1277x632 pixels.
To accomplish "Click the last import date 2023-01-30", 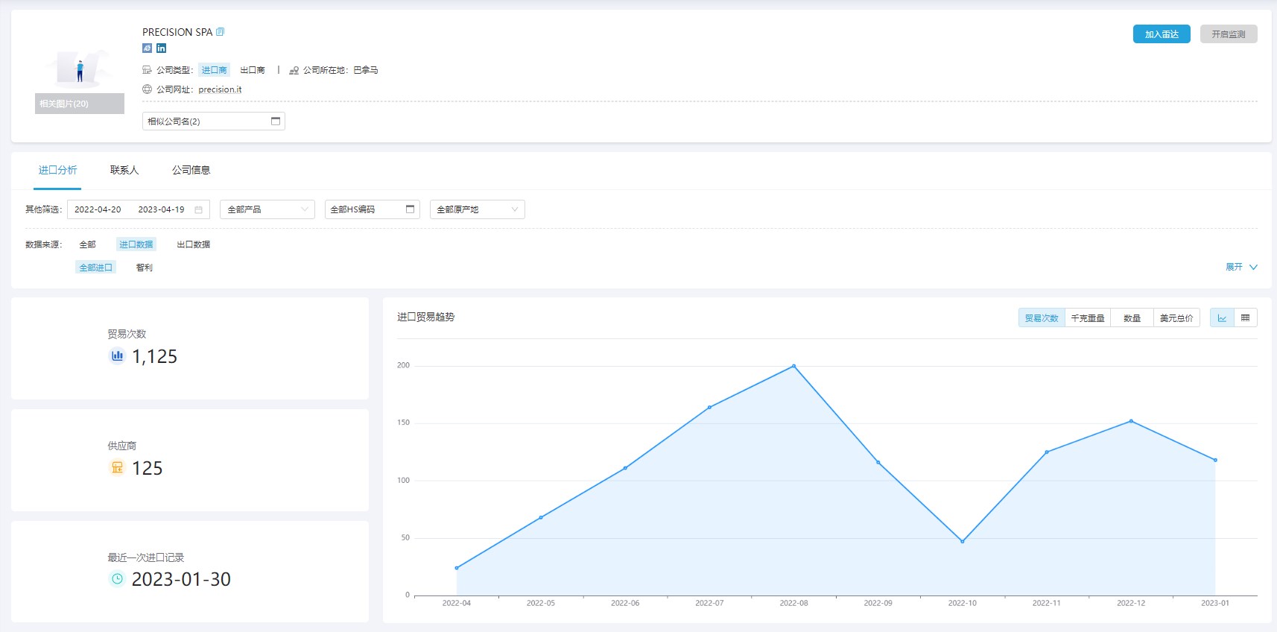I will click(181, 579).
